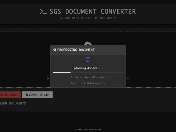Click the 'Processed Documents' section heading
The width and height of the screenshot is (176, 132).
click(13, 103)
